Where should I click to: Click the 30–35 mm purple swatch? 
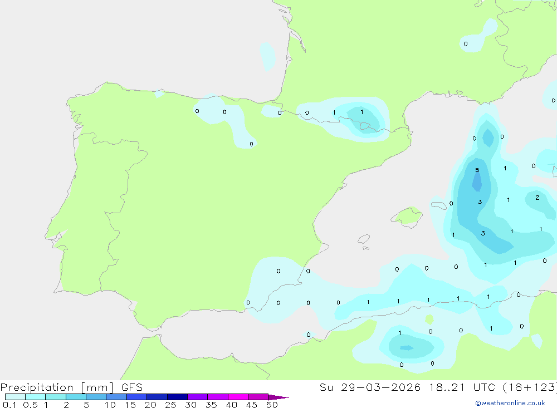(198, 397)
